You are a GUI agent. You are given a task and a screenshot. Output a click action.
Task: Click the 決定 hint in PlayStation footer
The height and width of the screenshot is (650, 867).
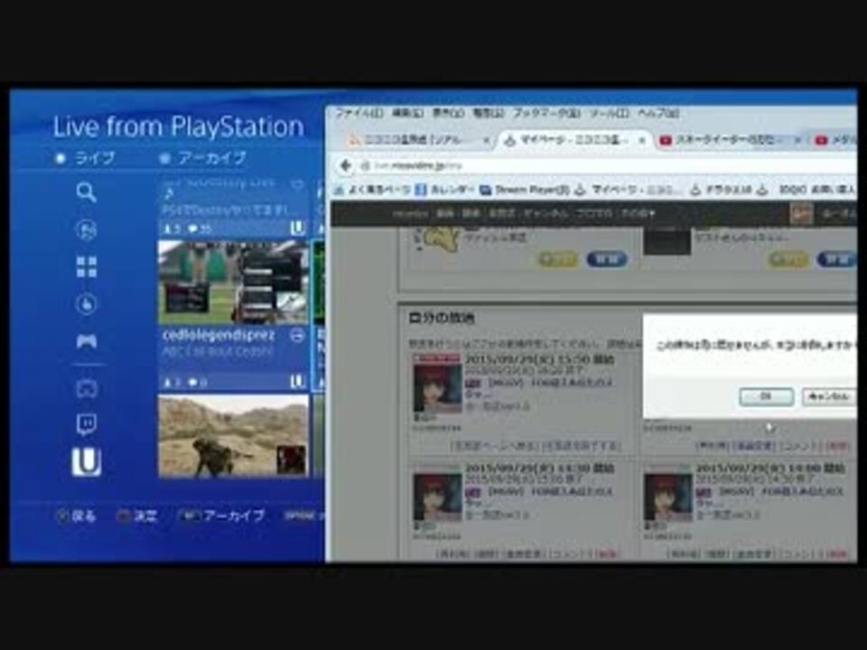(137, 516)
